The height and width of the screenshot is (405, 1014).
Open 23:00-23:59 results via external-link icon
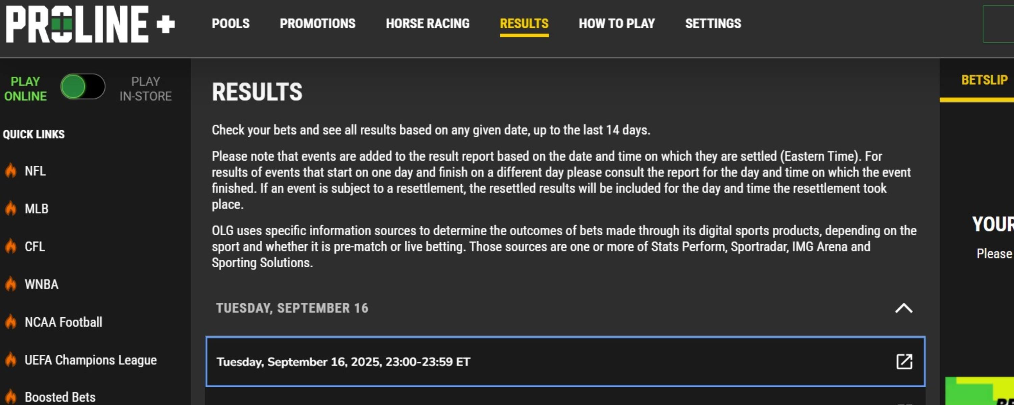[x=904, y=361]
